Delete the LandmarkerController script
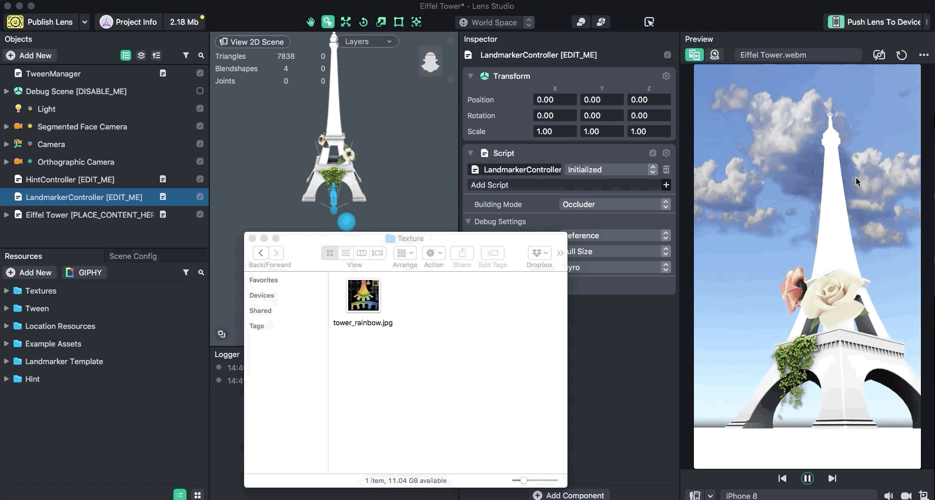The width and height of the screenshot is (935, 500). (x=666, y=169)
